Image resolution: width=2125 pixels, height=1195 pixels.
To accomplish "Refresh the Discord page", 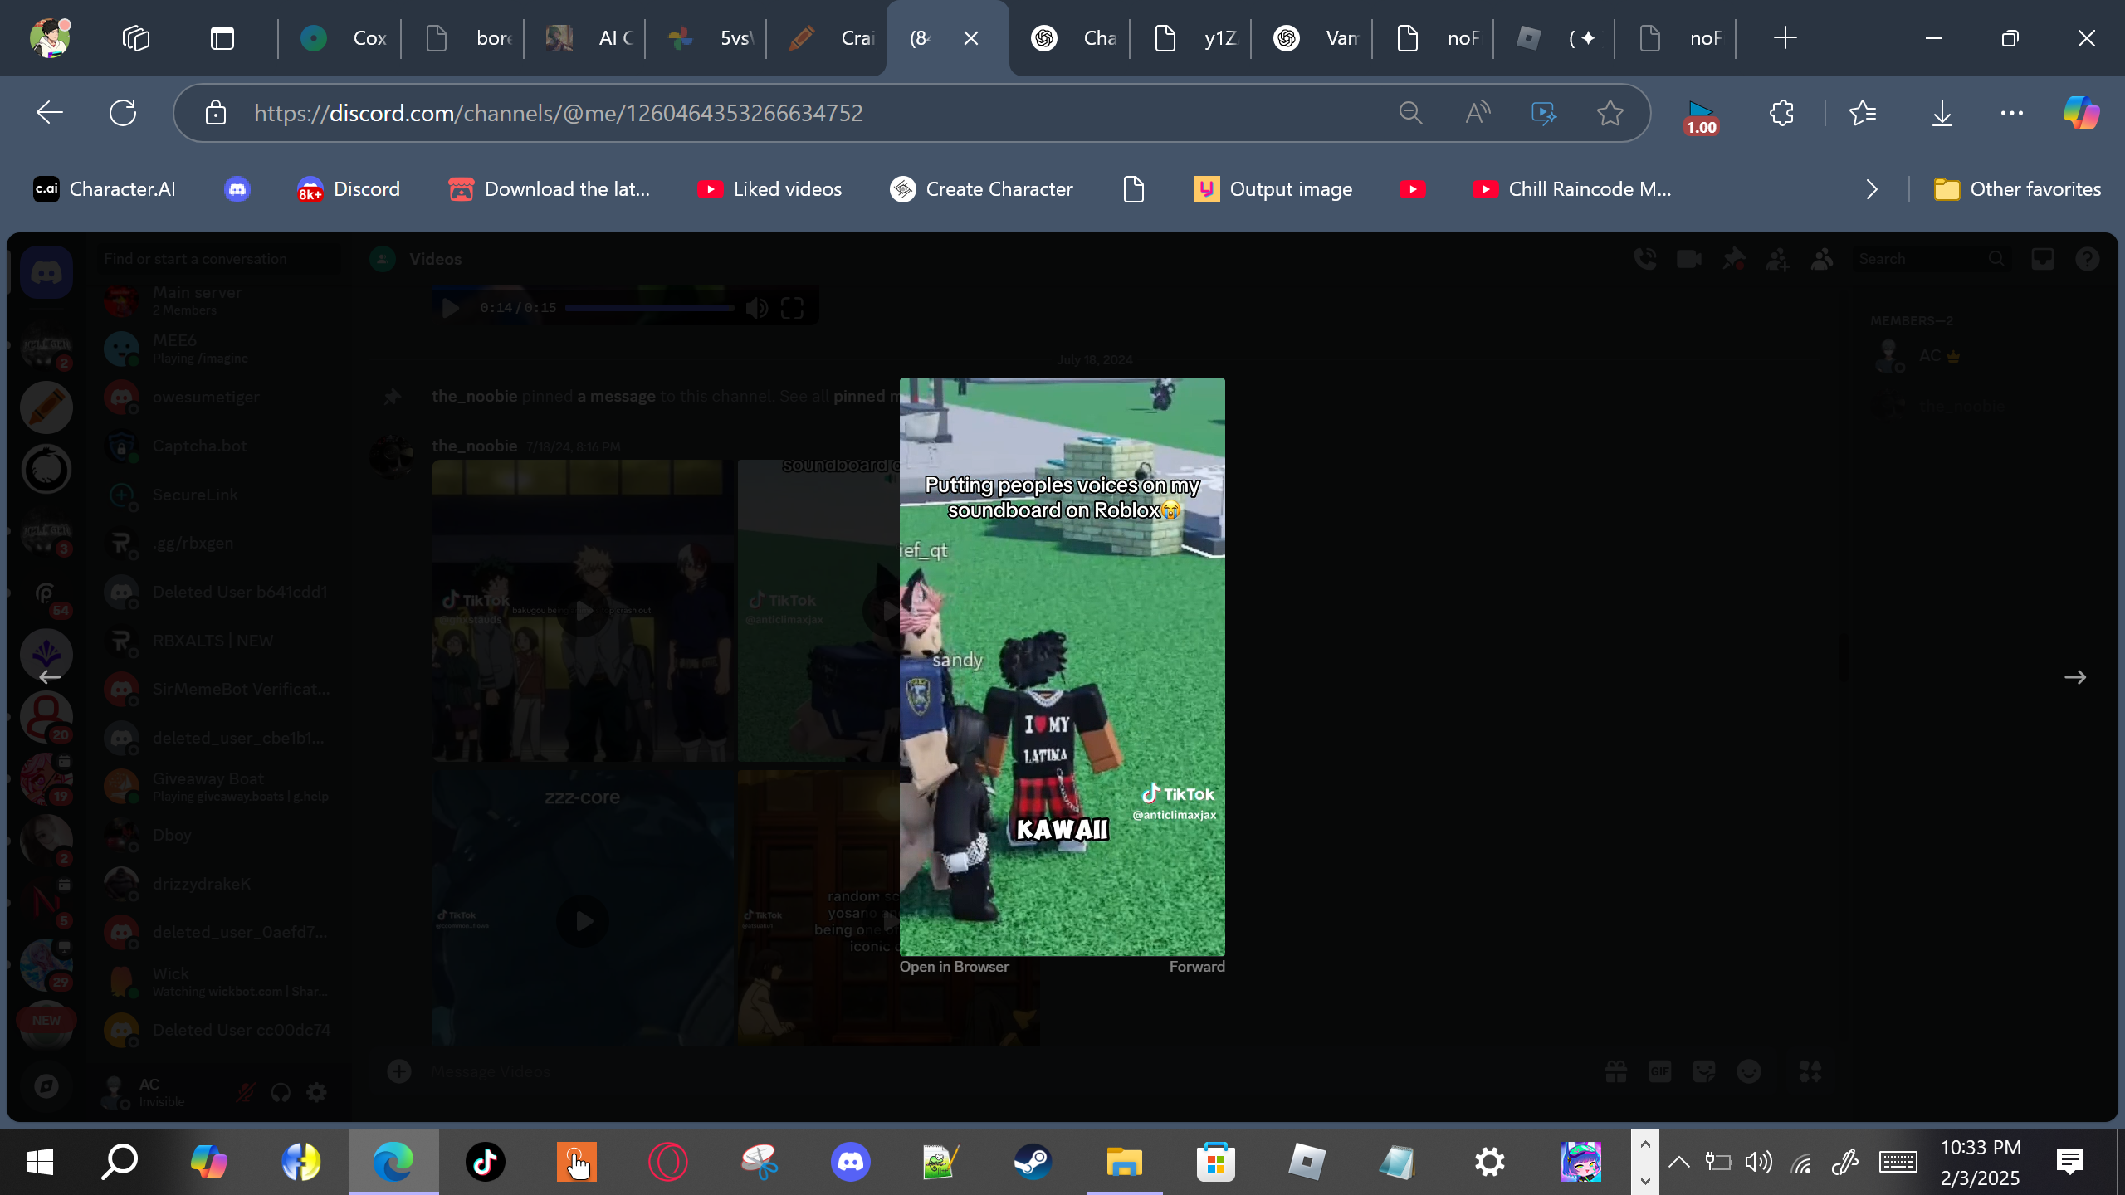I will (x=123, y=113).
